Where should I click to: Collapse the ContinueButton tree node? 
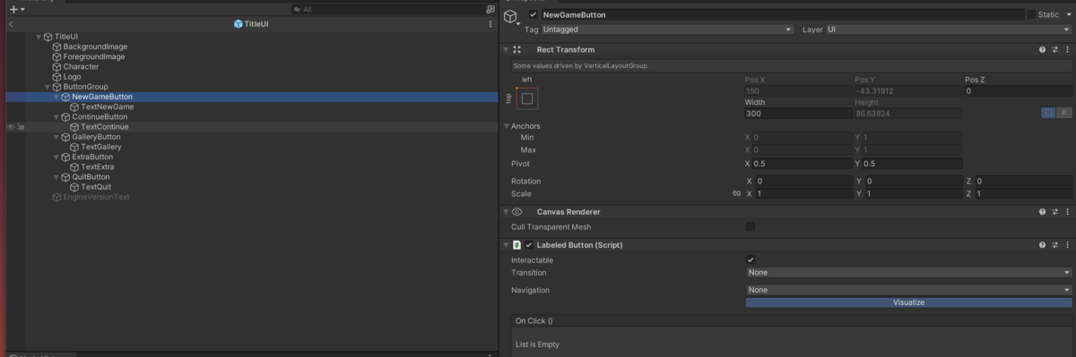56,116
